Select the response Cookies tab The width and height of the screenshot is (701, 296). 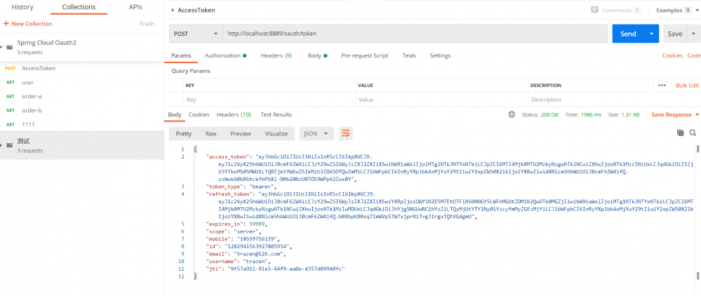(199, 115)
